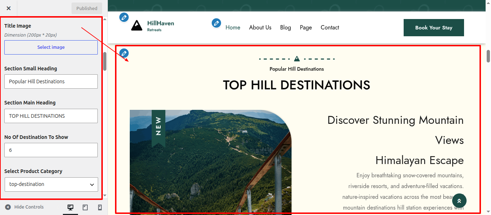Click the destination mountain photo
The image size is (491, 215).
[211, 162]
